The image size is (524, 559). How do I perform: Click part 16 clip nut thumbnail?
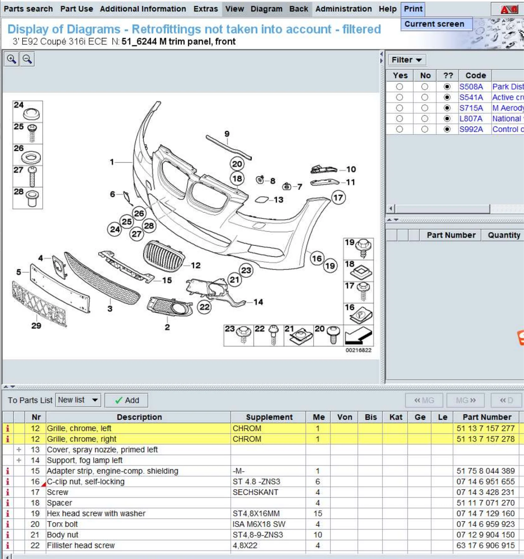(359, 314)
